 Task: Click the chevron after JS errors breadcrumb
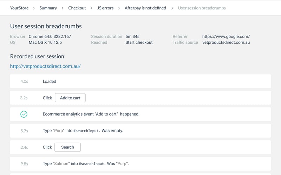119,8
